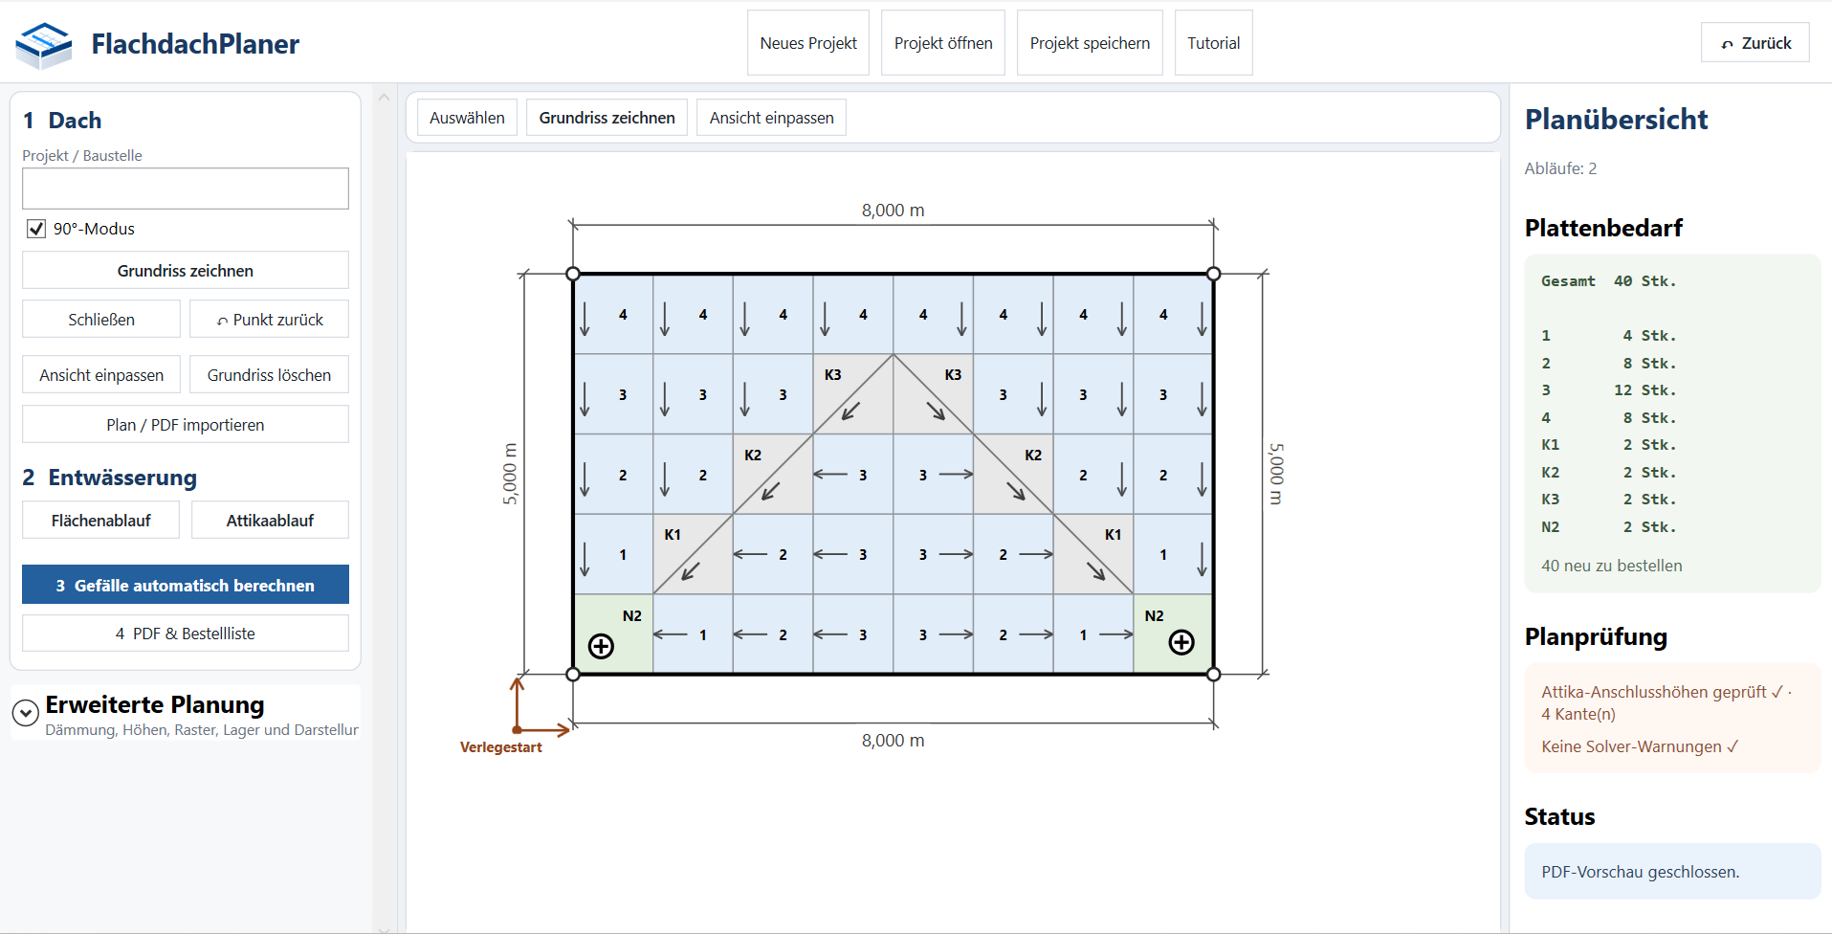
Task: Click the FlachdachPlaner logo icon
Action: [44, 45]
